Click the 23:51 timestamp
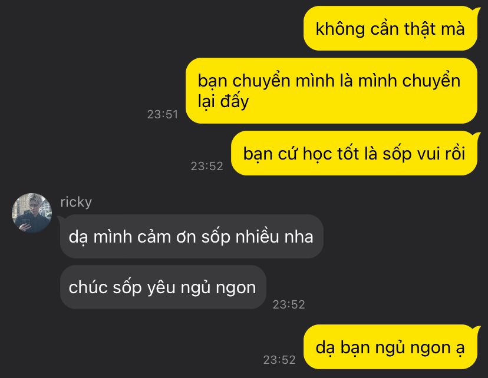Viewport: 488px width, 378px height. 163,114
